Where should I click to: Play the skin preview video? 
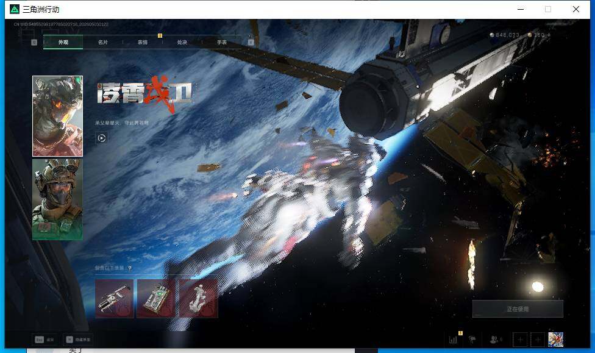(101, 138)
